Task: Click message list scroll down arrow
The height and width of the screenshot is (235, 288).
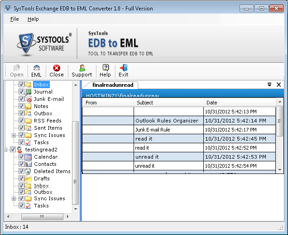Action: tap(279, 170)
